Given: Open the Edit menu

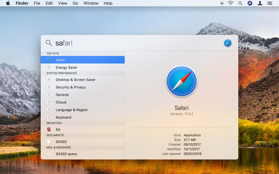Looking at the screenshot, I should pos(49,3).
